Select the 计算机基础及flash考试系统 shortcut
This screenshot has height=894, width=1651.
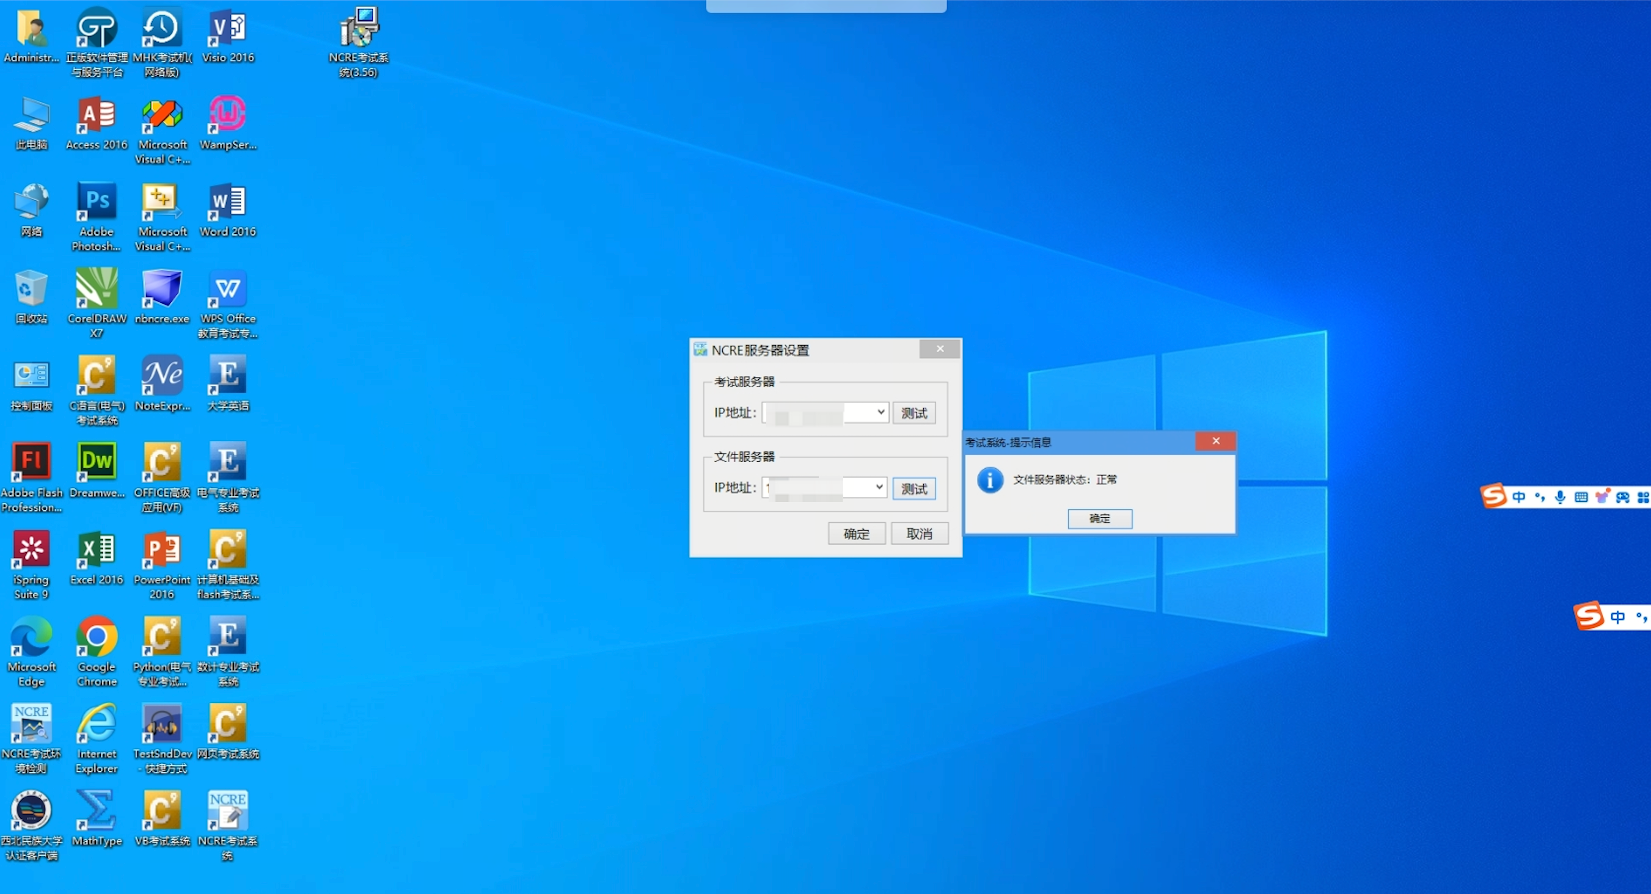(x=228, y=565)
